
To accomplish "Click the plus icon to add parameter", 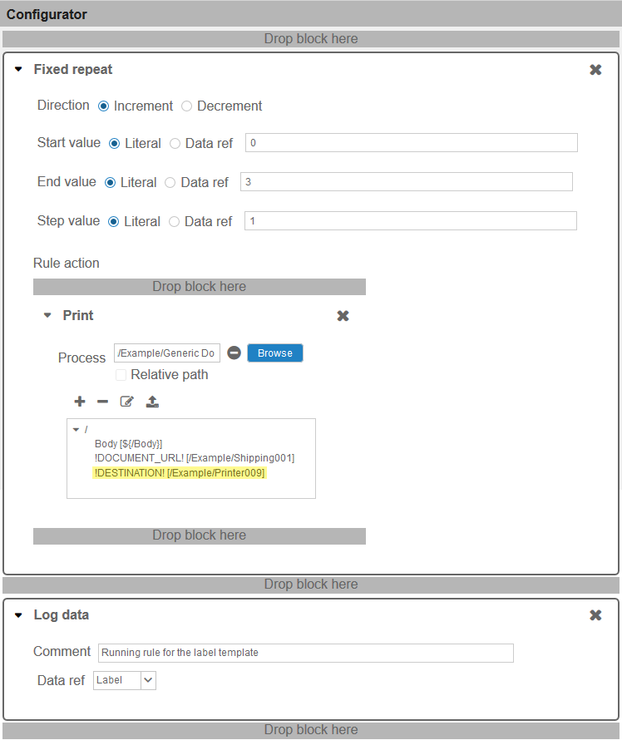I will (x=80, y=402).
